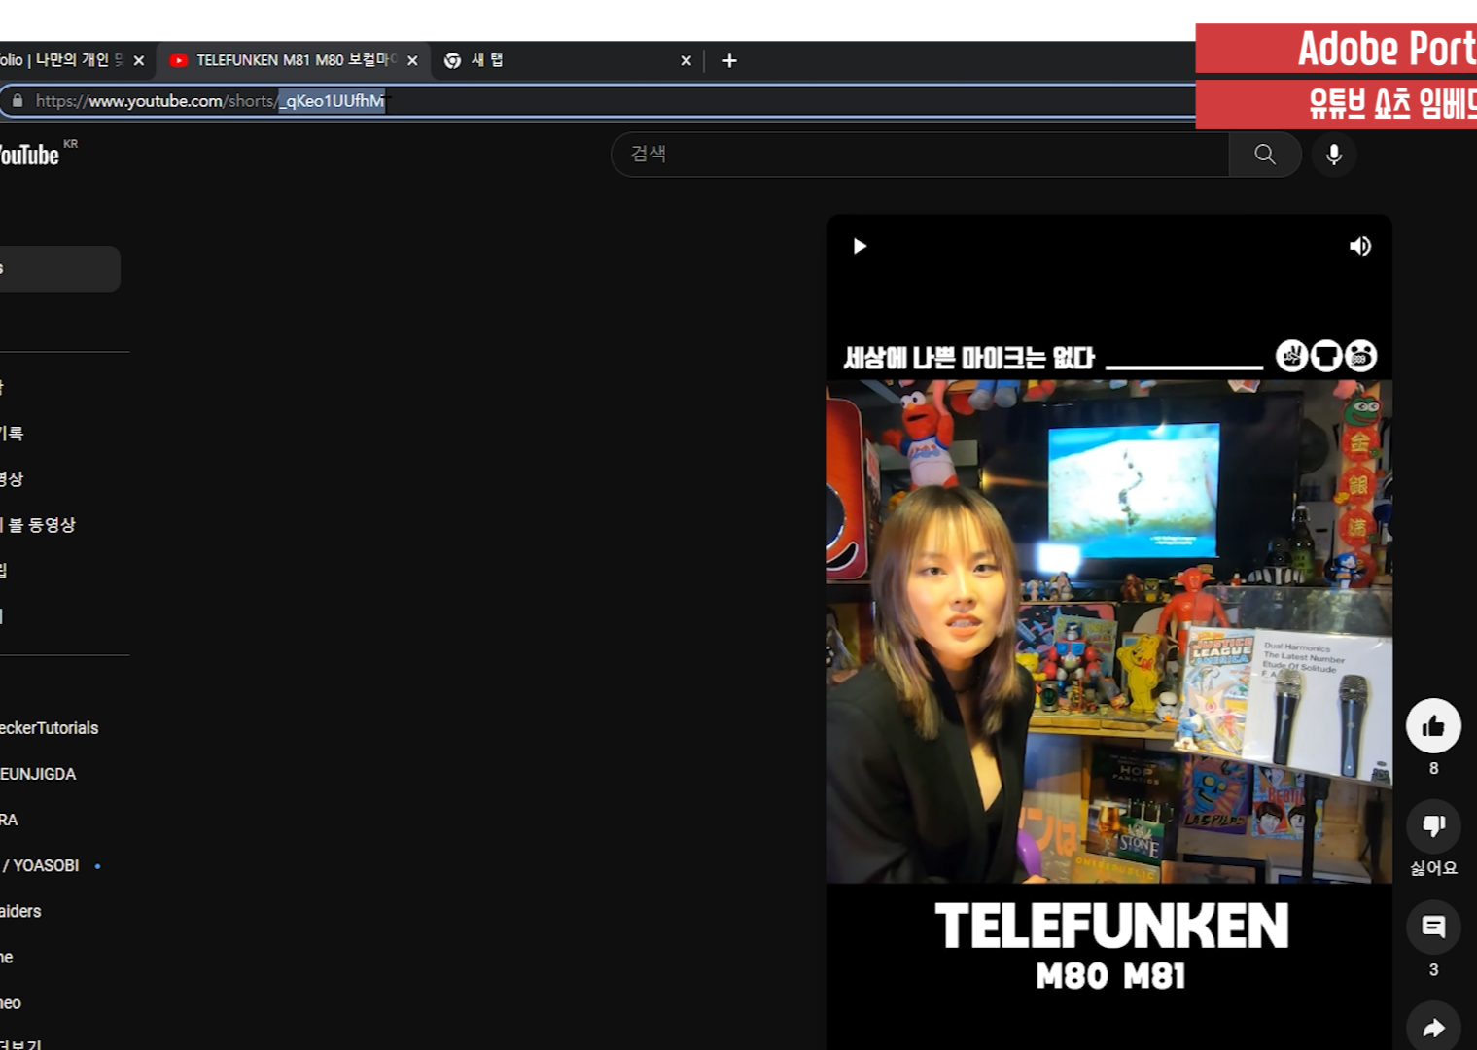Image resolution: width=1477 pixels, height=1050 pixels.
Task: Click the Shorts video frame
Action: (x=1109, y=632)
